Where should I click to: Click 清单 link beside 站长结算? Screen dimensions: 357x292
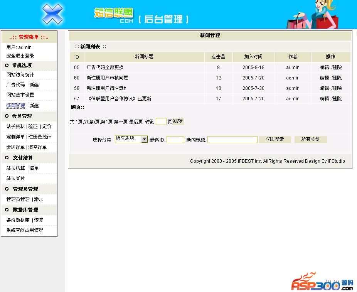[x=34, y=168]
